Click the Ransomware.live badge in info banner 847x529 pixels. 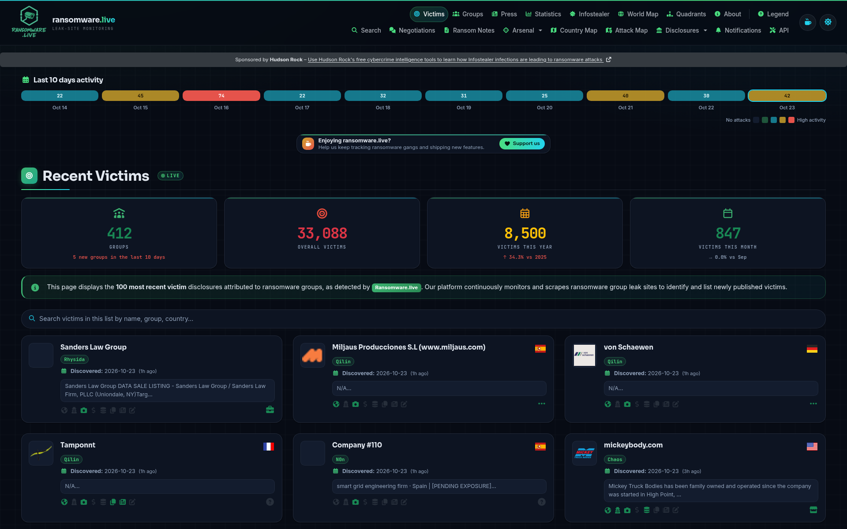tap(396, 288)
